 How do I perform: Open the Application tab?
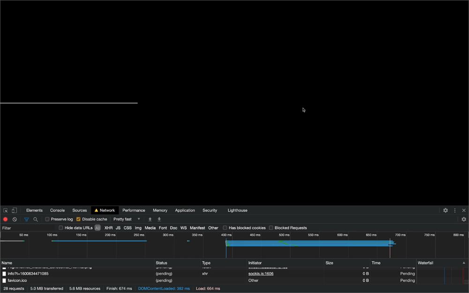pos(185,210)
